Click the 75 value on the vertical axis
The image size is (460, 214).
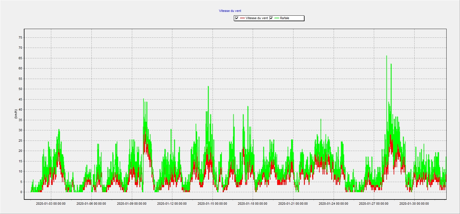click(20, 37)
